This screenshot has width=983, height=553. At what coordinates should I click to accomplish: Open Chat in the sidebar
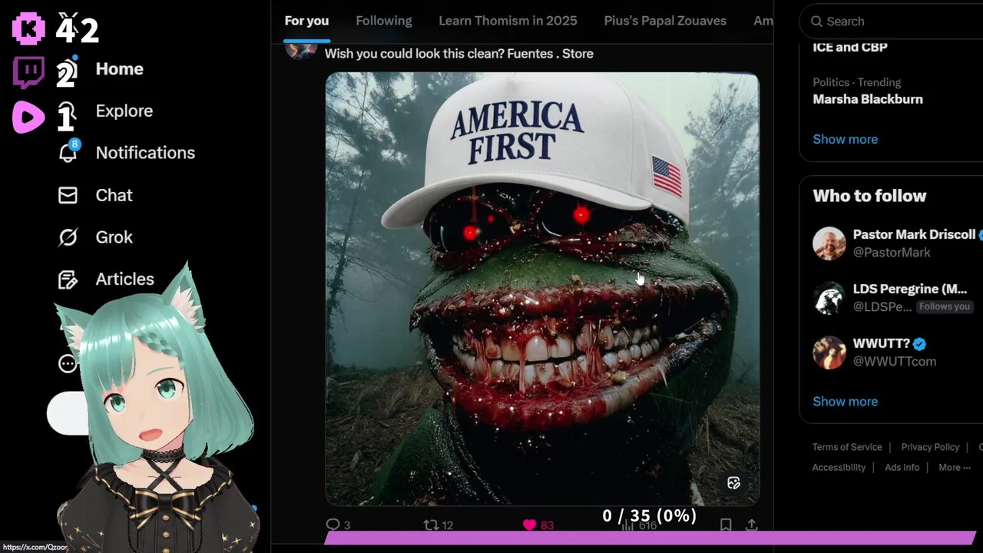click(x=114, y=195)
